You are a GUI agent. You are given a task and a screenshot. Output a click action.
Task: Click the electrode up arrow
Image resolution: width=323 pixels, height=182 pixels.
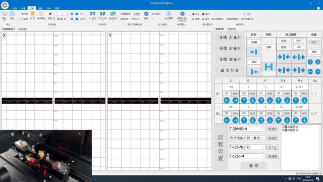pos(310,62)
